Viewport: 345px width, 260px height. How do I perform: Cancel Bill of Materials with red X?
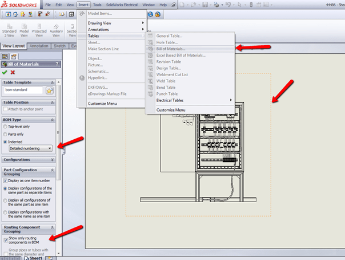pyautogui.click(x=13, y=72)
